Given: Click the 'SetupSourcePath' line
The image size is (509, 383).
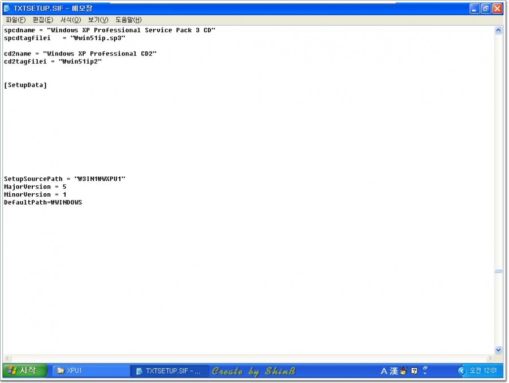Looking at the screenshot, I should (x=64, y=179).
